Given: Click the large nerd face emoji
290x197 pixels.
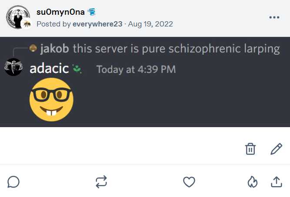Looking at the screenshot, I should point(51,100).
